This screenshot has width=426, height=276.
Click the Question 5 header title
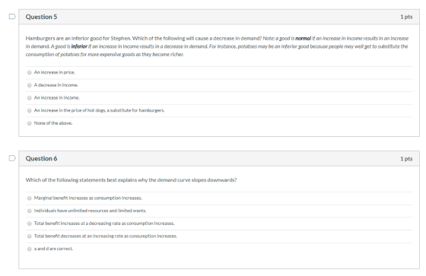41,17
